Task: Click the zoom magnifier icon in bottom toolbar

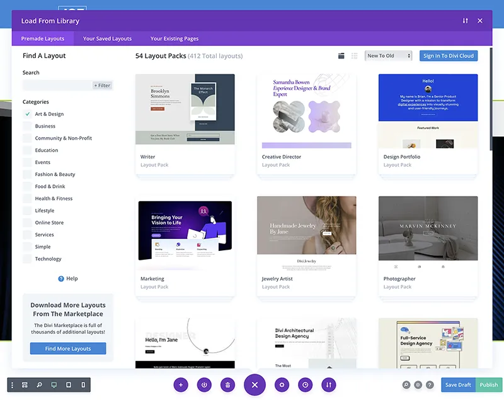Action: click(39, 385)
